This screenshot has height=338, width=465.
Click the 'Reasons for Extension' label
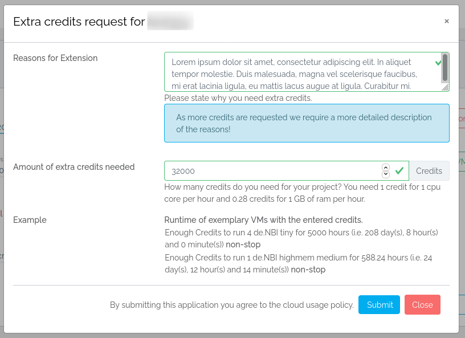tap(55, 58)
